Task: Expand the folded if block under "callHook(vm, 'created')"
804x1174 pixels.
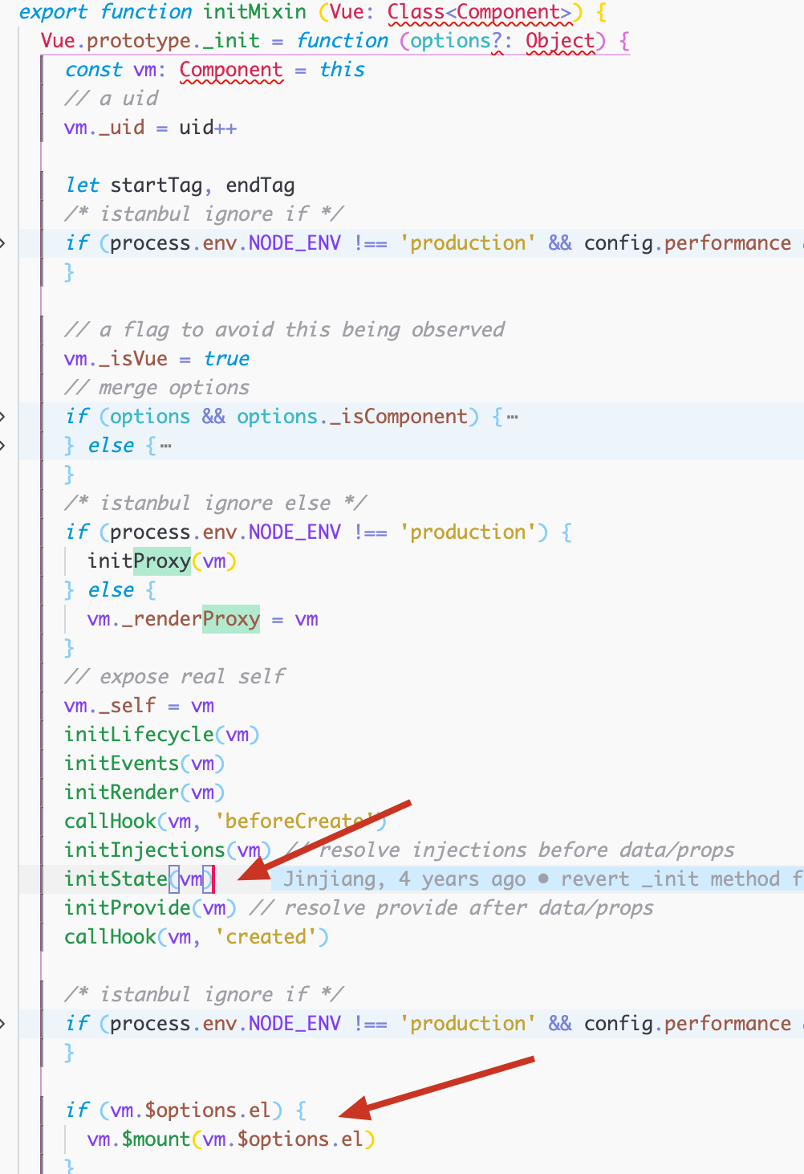Action: point(2,1023)
